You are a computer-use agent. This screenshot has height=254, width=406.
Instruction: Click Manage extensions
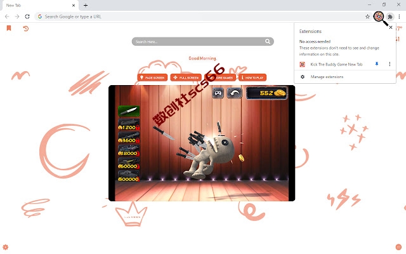coord(327,77)
